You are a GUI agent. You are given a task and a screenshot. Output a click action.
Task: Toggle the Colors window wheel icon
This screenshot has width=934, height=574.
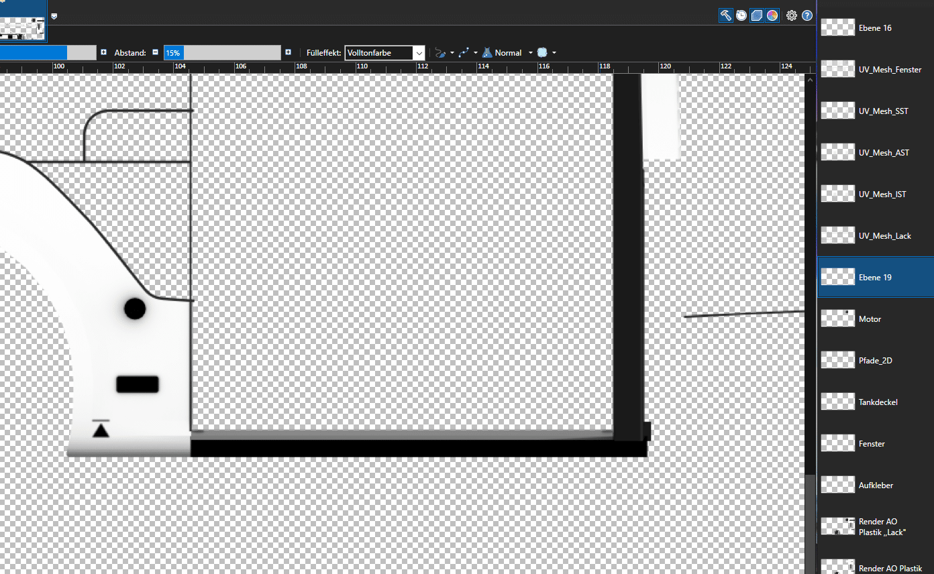(x=772, y=15)
